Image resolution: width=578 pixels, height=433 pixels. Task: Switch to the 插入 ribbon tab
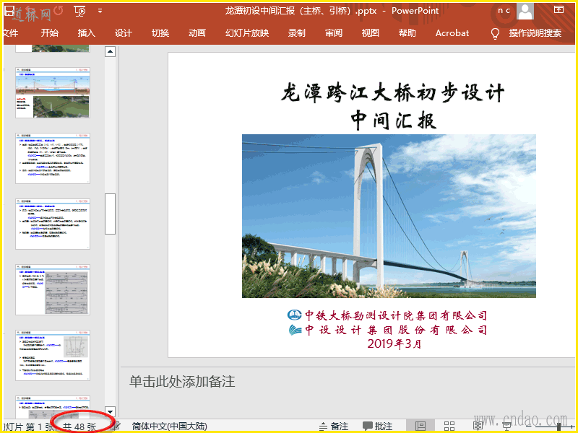87,32
